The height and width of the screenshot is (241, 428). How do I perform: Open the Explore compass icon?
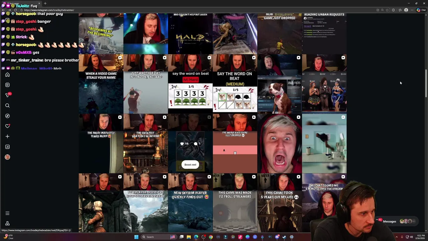pyautogui.click(x=7, y=116)
